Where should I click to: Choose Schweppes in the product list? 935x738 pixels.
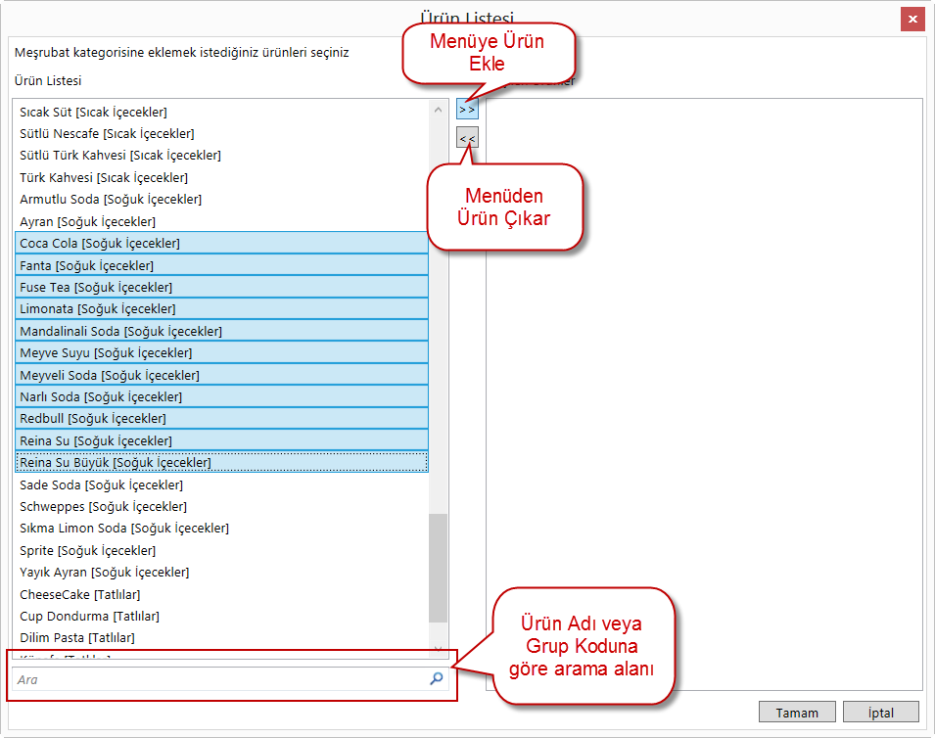pyautogui.click(x=103, y=506)
